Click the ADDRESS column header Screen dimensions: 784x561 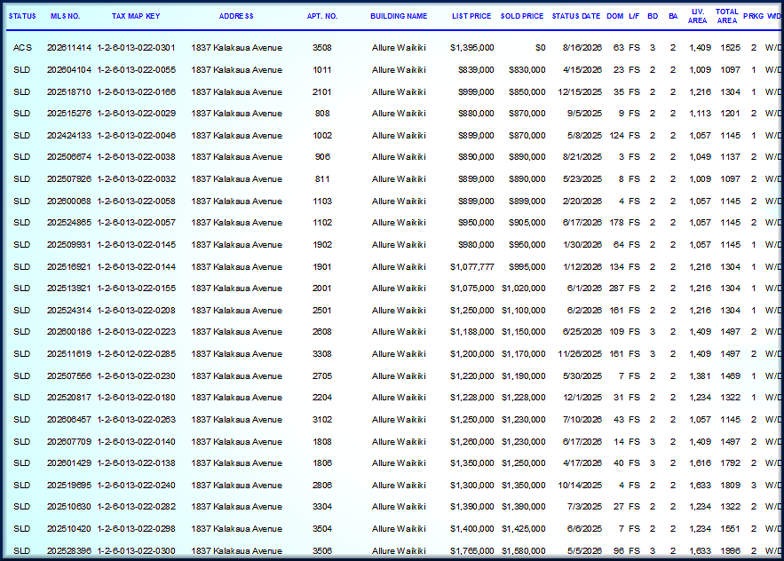[236, 16]
